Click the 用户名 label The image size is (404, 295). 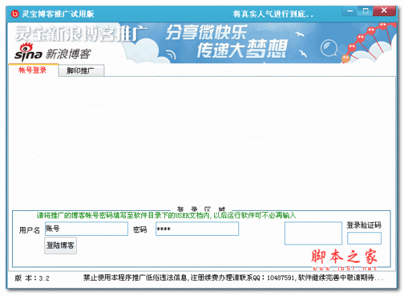tap(30, 230)
